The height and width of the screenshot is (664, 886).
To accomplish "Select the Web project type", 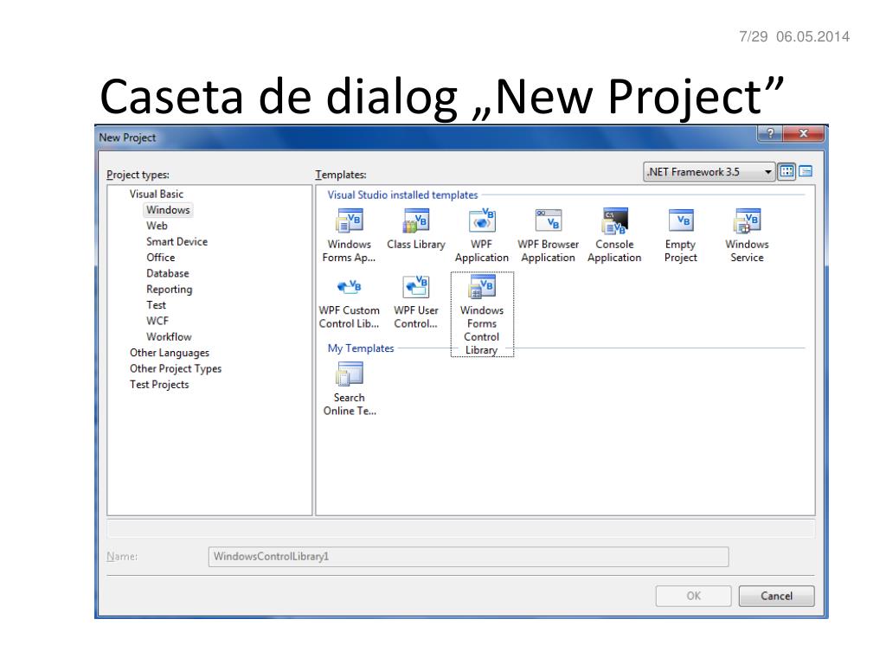I will pyautogui.click(x=157, y=226).
